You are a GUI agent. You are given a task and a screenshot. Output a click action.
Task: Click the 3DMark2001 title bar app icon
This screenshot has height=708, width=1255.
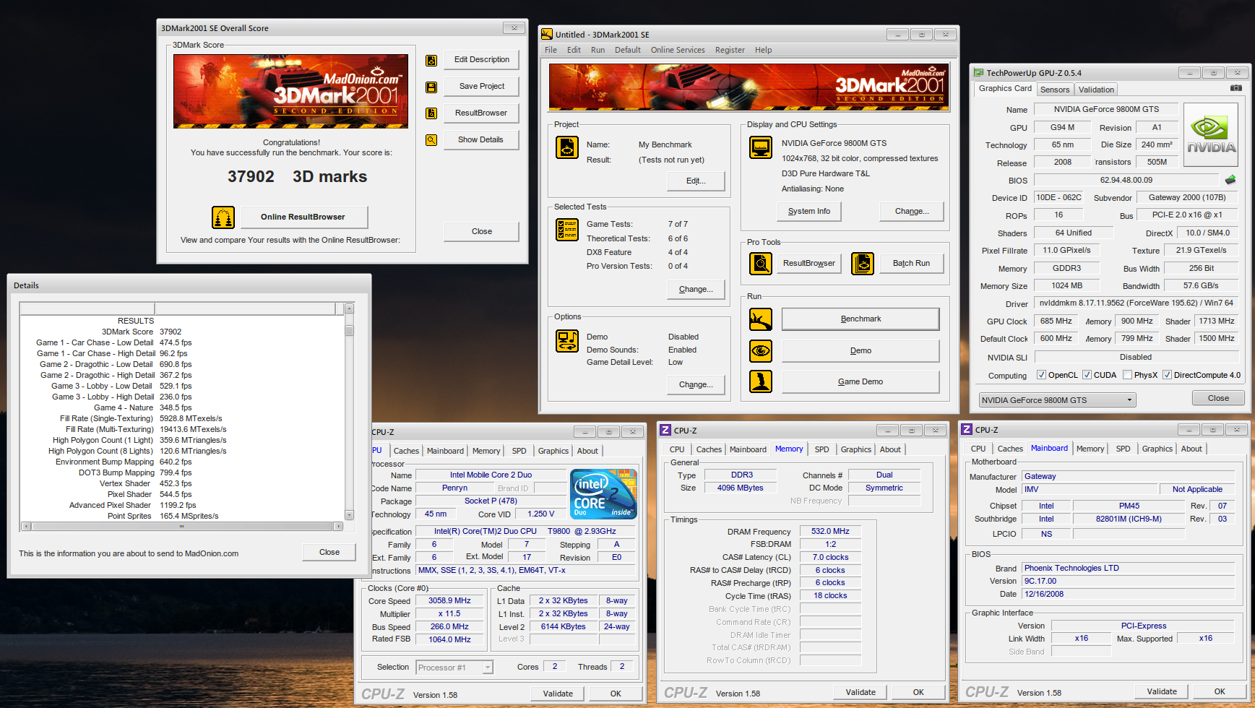[547, 34]
